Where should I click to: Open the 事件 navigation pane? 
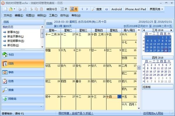23,72
